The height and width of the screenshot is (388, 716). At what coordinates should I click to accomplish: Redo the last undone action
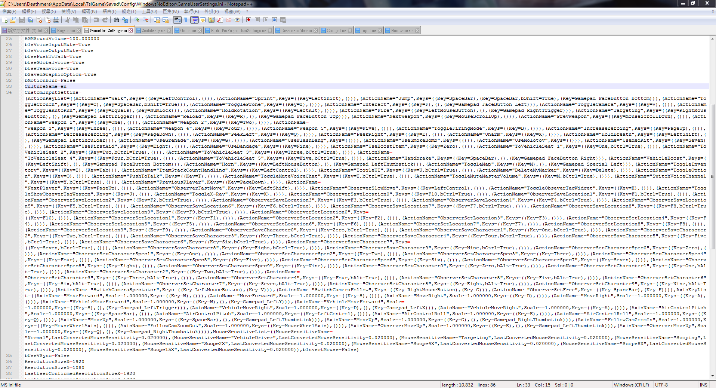[105, 20]
